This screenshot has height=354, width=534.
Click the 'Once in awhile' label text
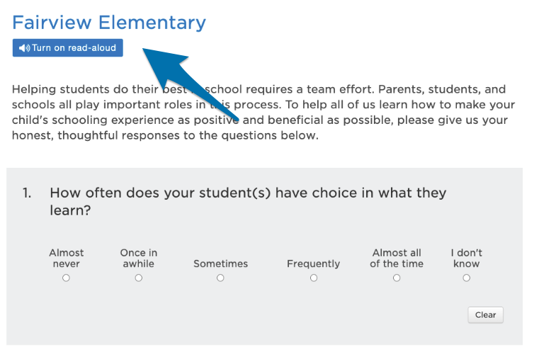[139, 258]
